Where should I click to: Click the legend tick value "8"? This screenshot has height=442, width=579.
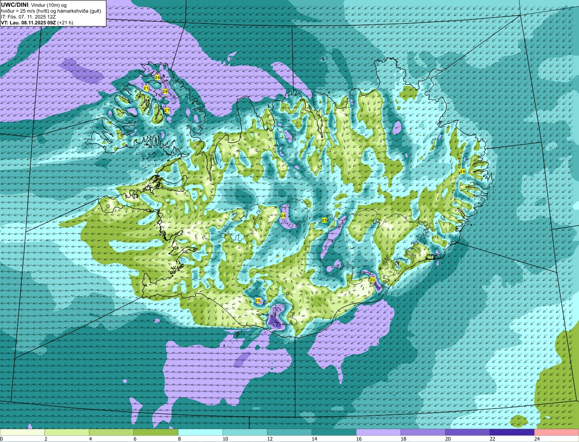point(179,439)
